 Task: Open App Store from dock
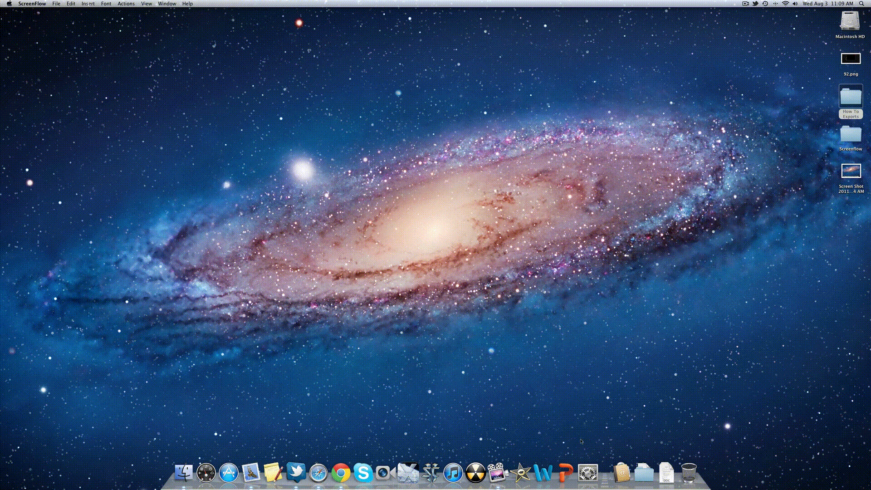(228, 473)
